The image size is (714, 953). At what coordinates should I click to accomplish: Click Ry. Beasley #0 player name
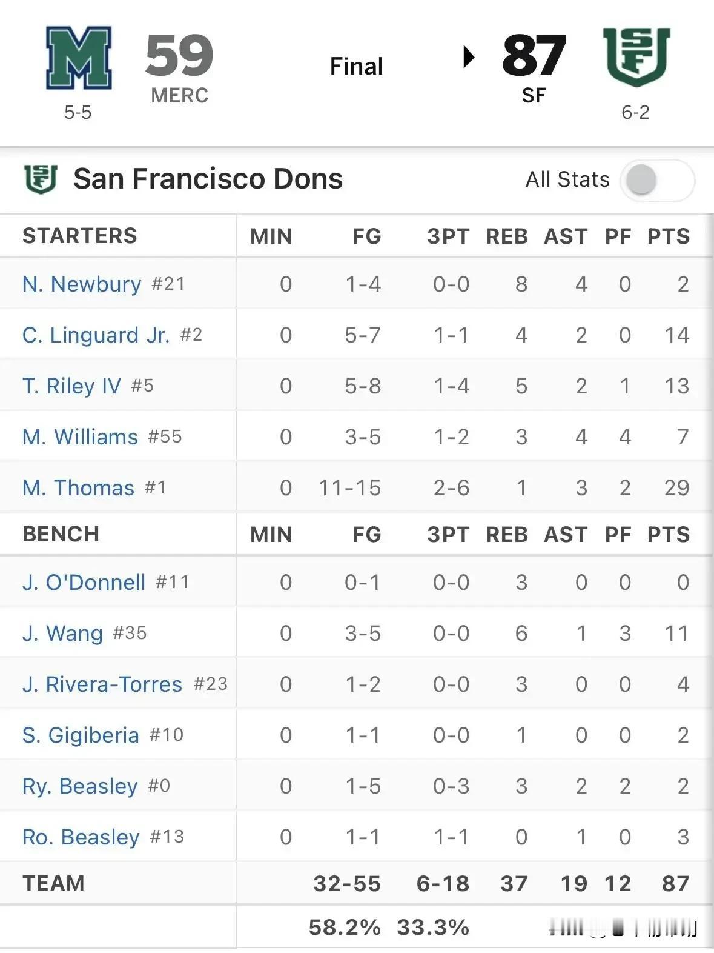80,786
